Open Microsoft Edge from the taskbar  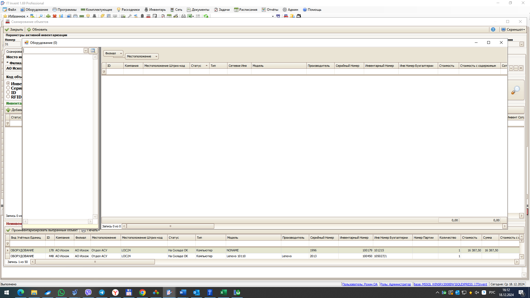[x=21, y=292]
